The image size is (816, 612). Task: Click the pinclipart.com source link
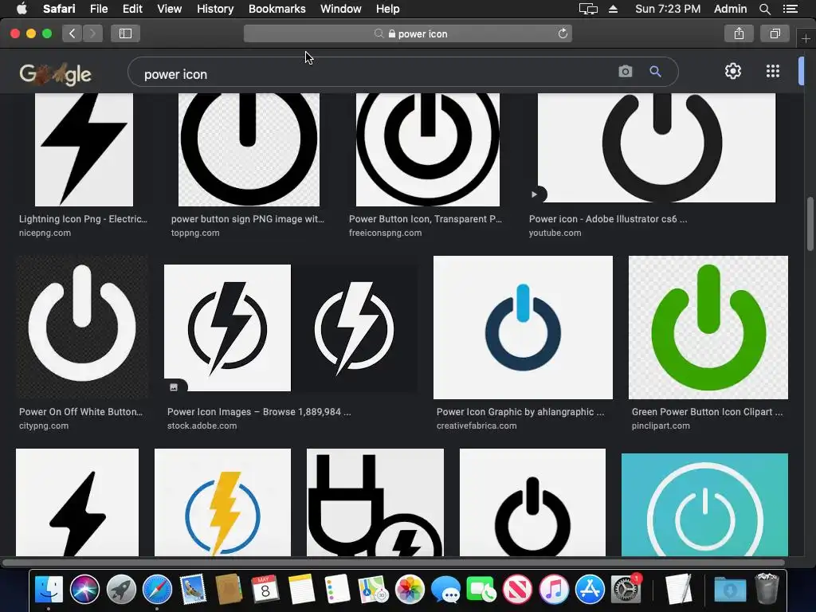coord(661,426)
